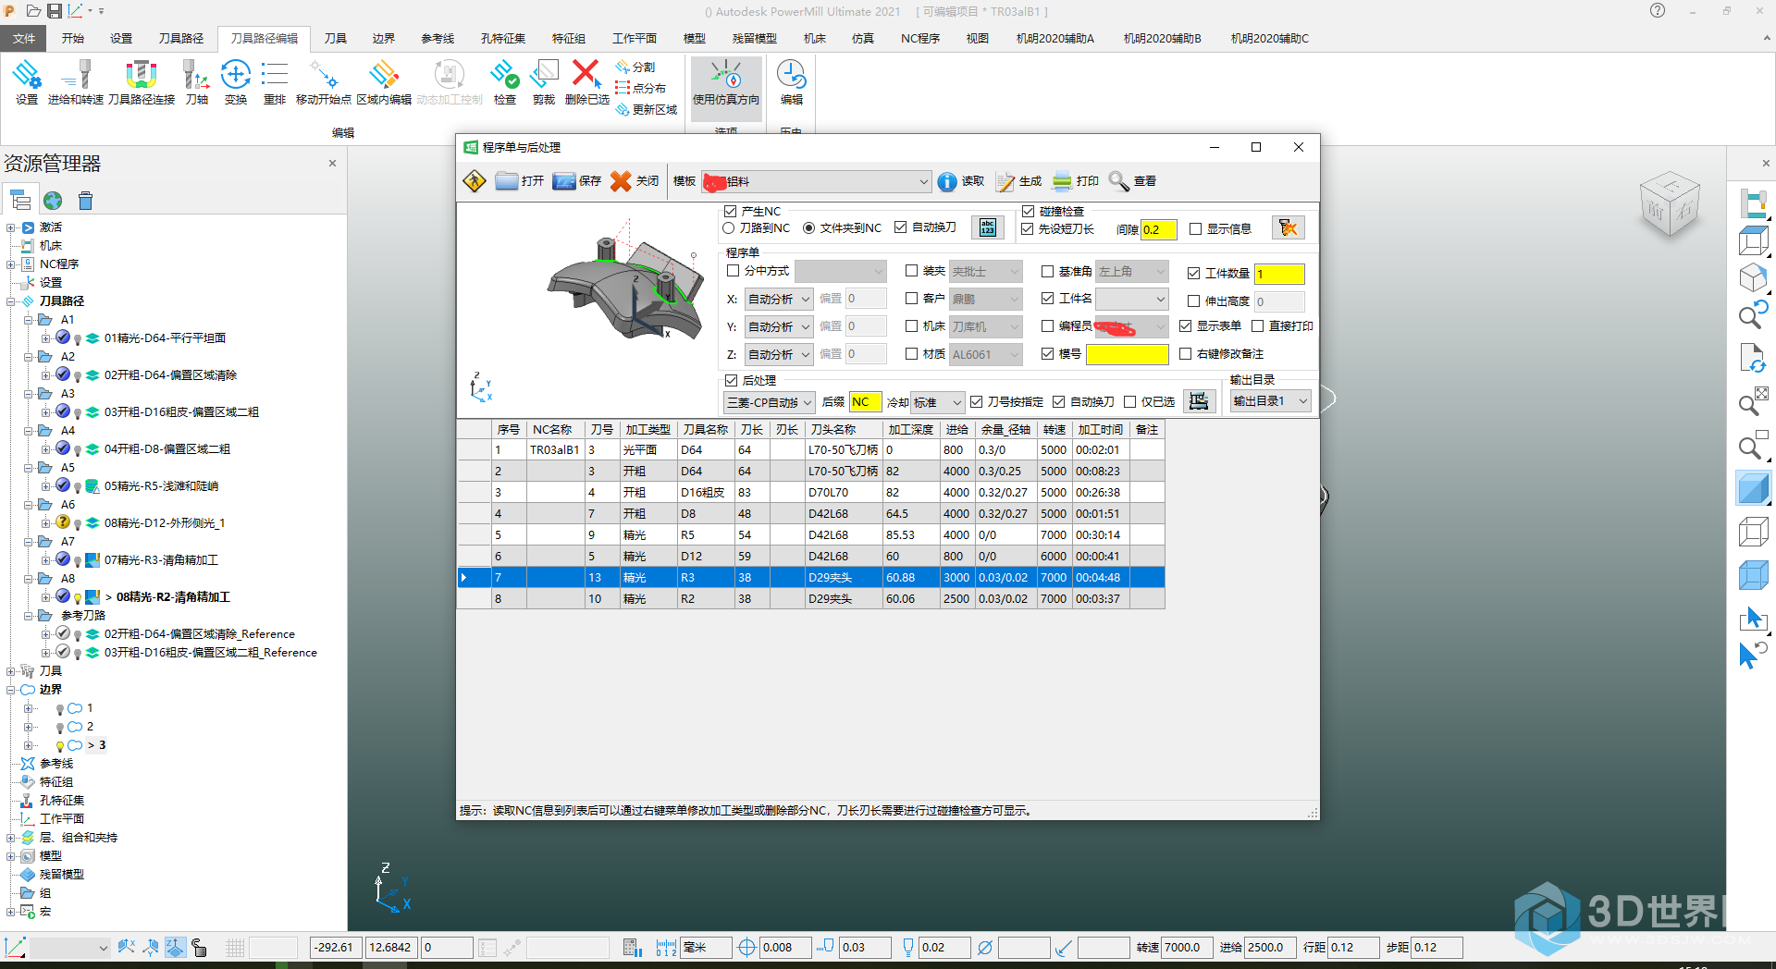Viewport: 1776px width, 969px height.
Task: Click the 关闭 close button in dialog toolbar
Action: click(x=635, y=181)
